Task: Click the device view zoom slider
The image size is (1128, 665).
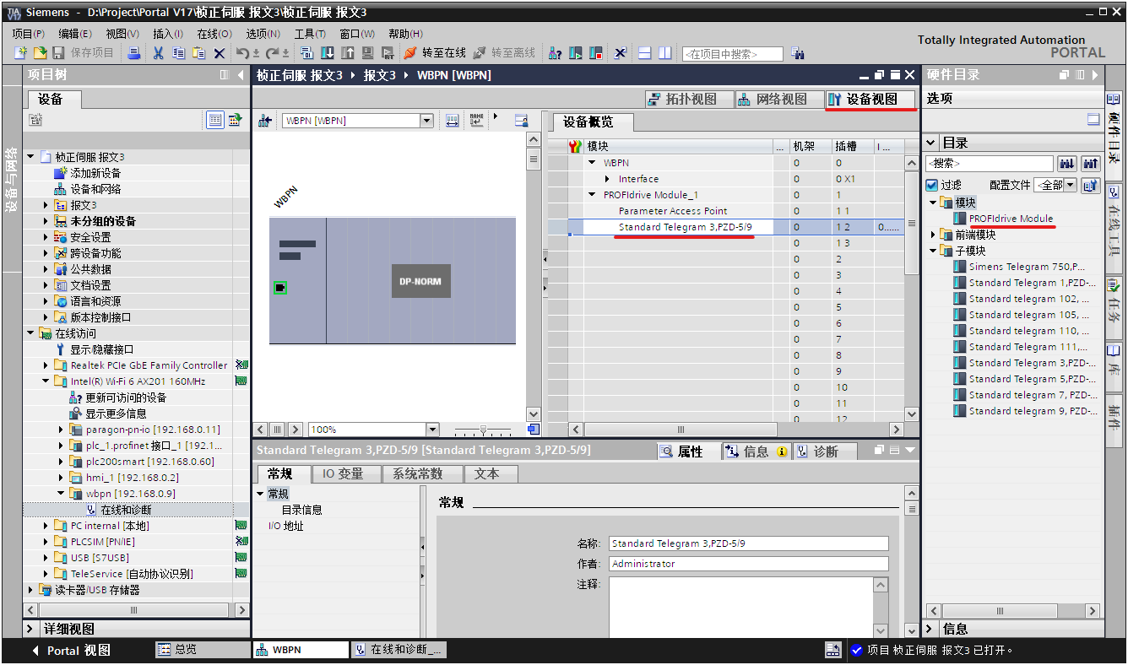Action: tap(483, 430)
